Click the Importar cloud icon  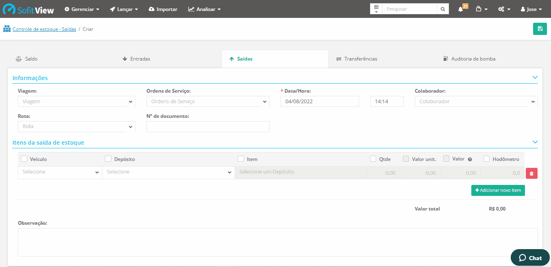point(152,9)
